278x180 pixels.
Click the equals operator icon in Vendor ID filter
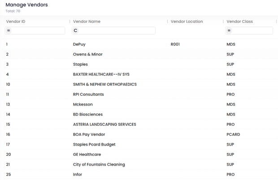pyautogui.click(x=9, y=31)
